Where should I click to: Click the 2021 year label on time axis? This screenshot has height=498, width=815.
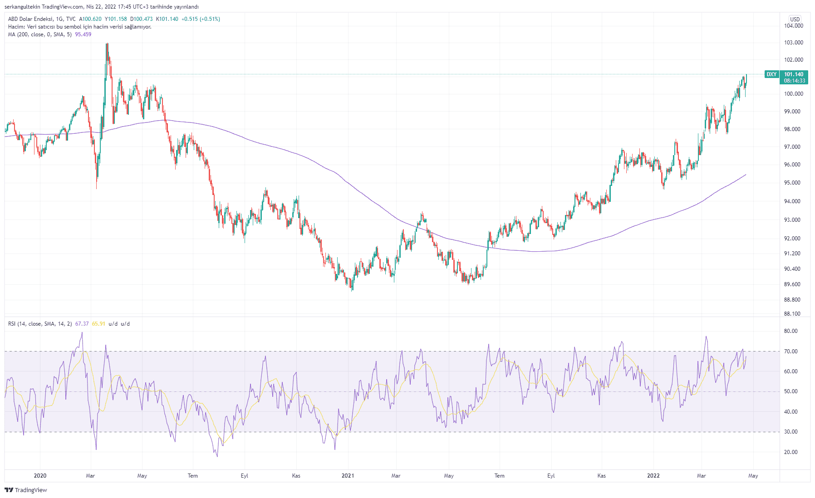[x=348, y=476]
